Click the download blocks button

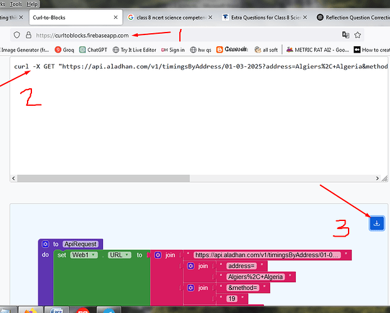coord(377,223)
